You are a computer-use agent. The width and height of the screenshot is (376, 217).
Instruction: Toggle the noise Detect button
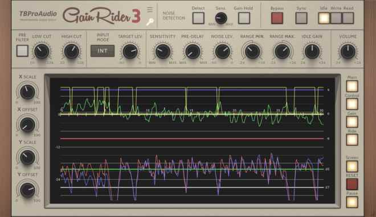198,18
